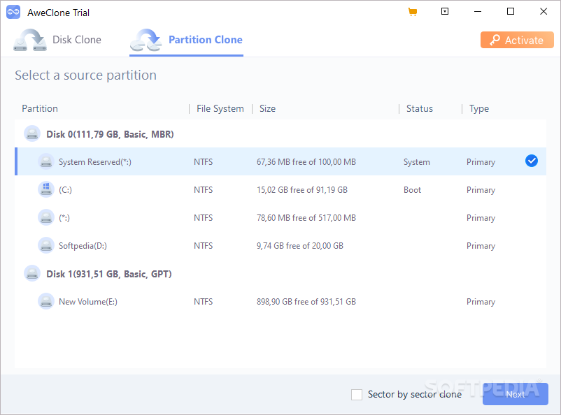Click '67,36 MB free of 100,00 MB' size
Image resolution: width=561 pixels, height=415 pixels.
tap(306, 162)
